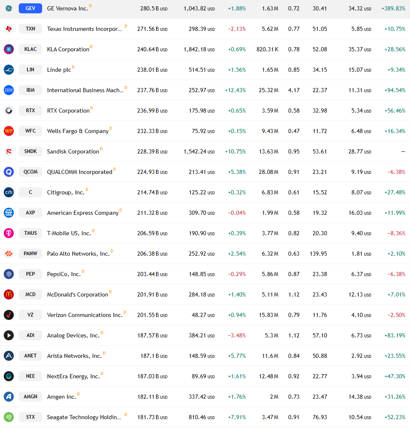The width and height of the screenshot is (410, 430).
Task: Click the Analog Devices play-shaped logo
Action: point(9,335)
